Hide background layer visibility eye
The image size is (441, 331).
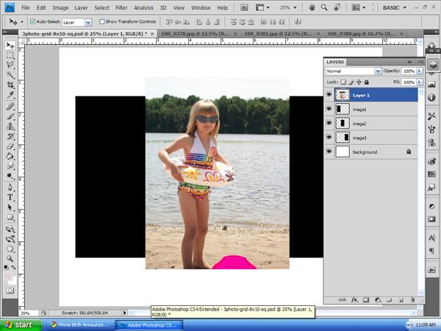pos(329,152)
